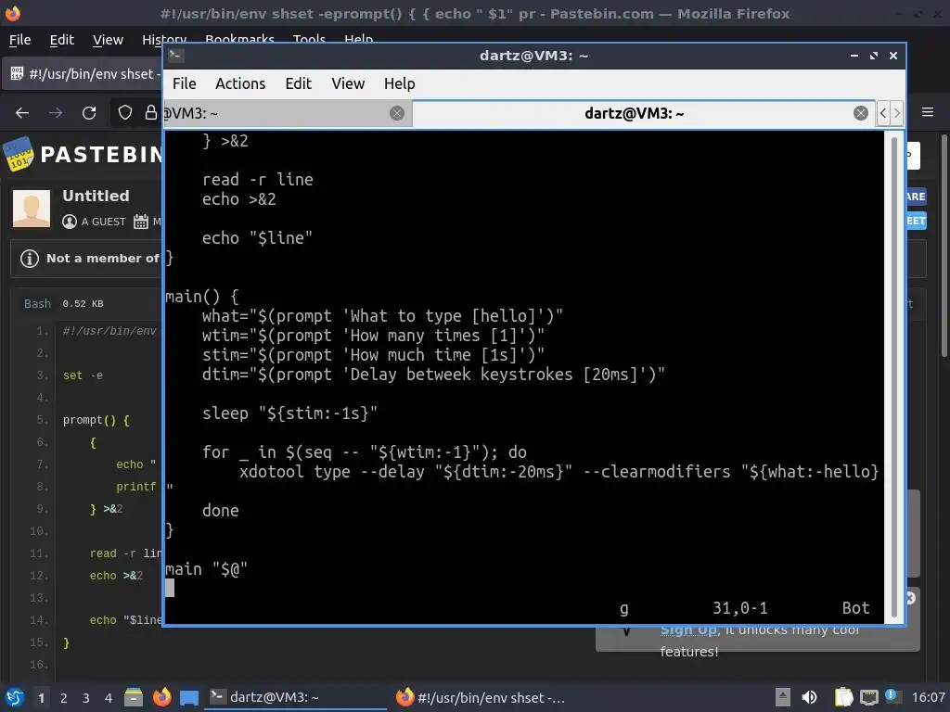The width and height of the screenshot is (950, 712).
Task: Open the volume control in system tray
Action: click(x=809, y=697)
